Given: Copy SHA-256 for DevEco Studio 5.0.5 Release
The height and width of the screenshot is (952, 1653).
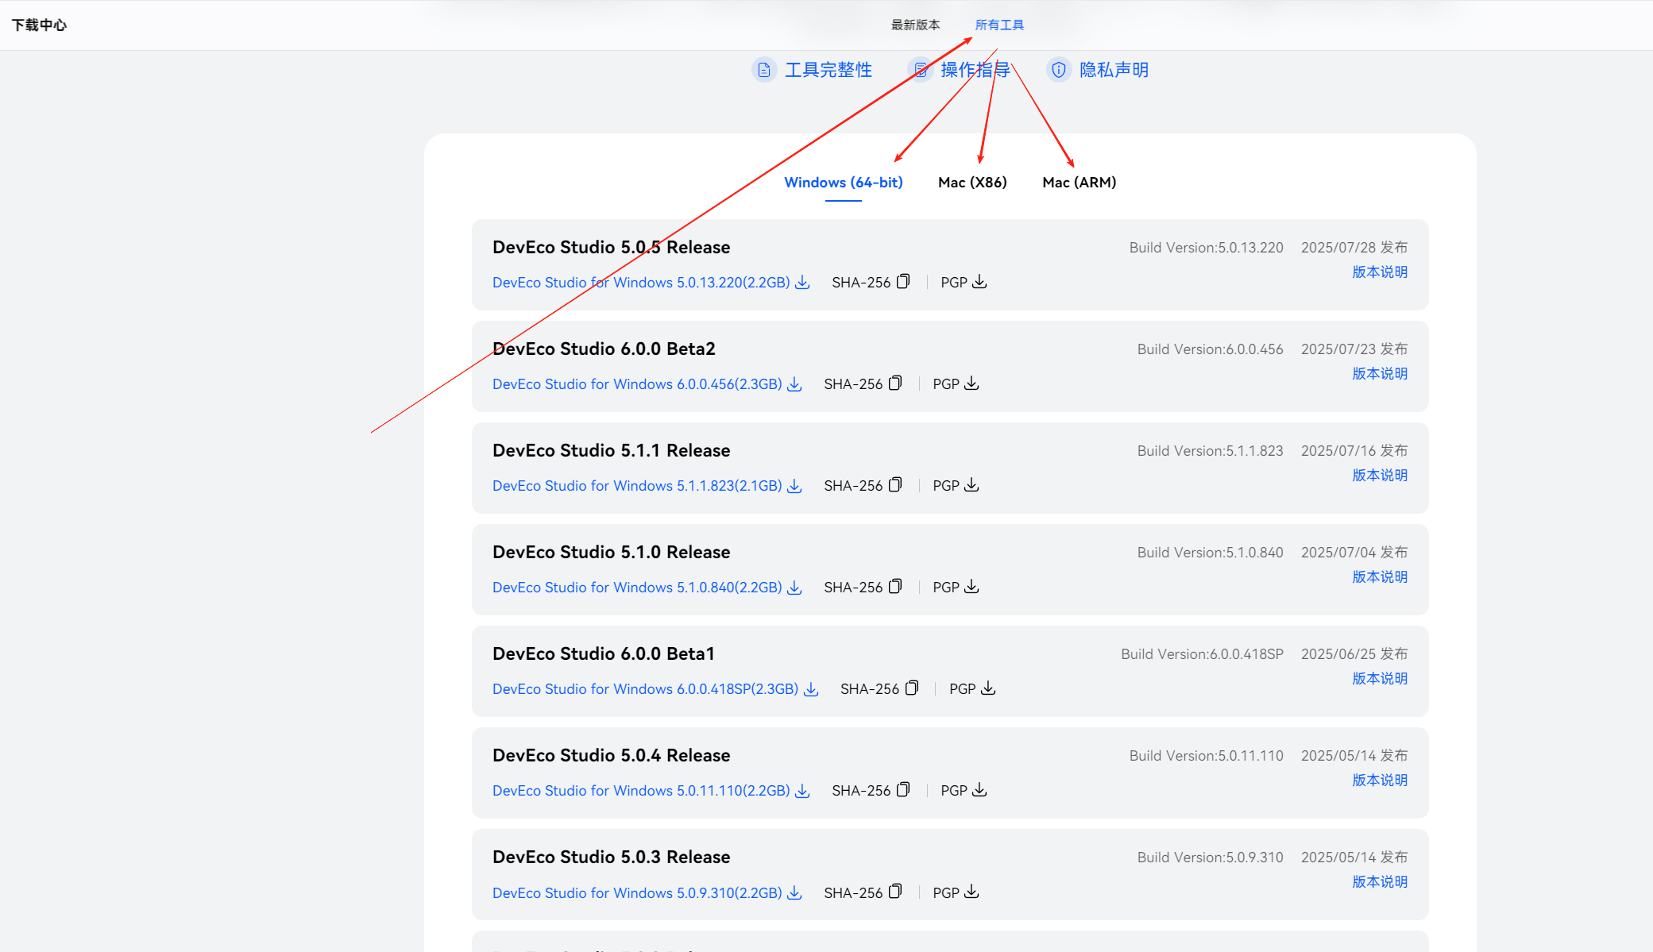Looking at the screenshot, I should 903,282.
